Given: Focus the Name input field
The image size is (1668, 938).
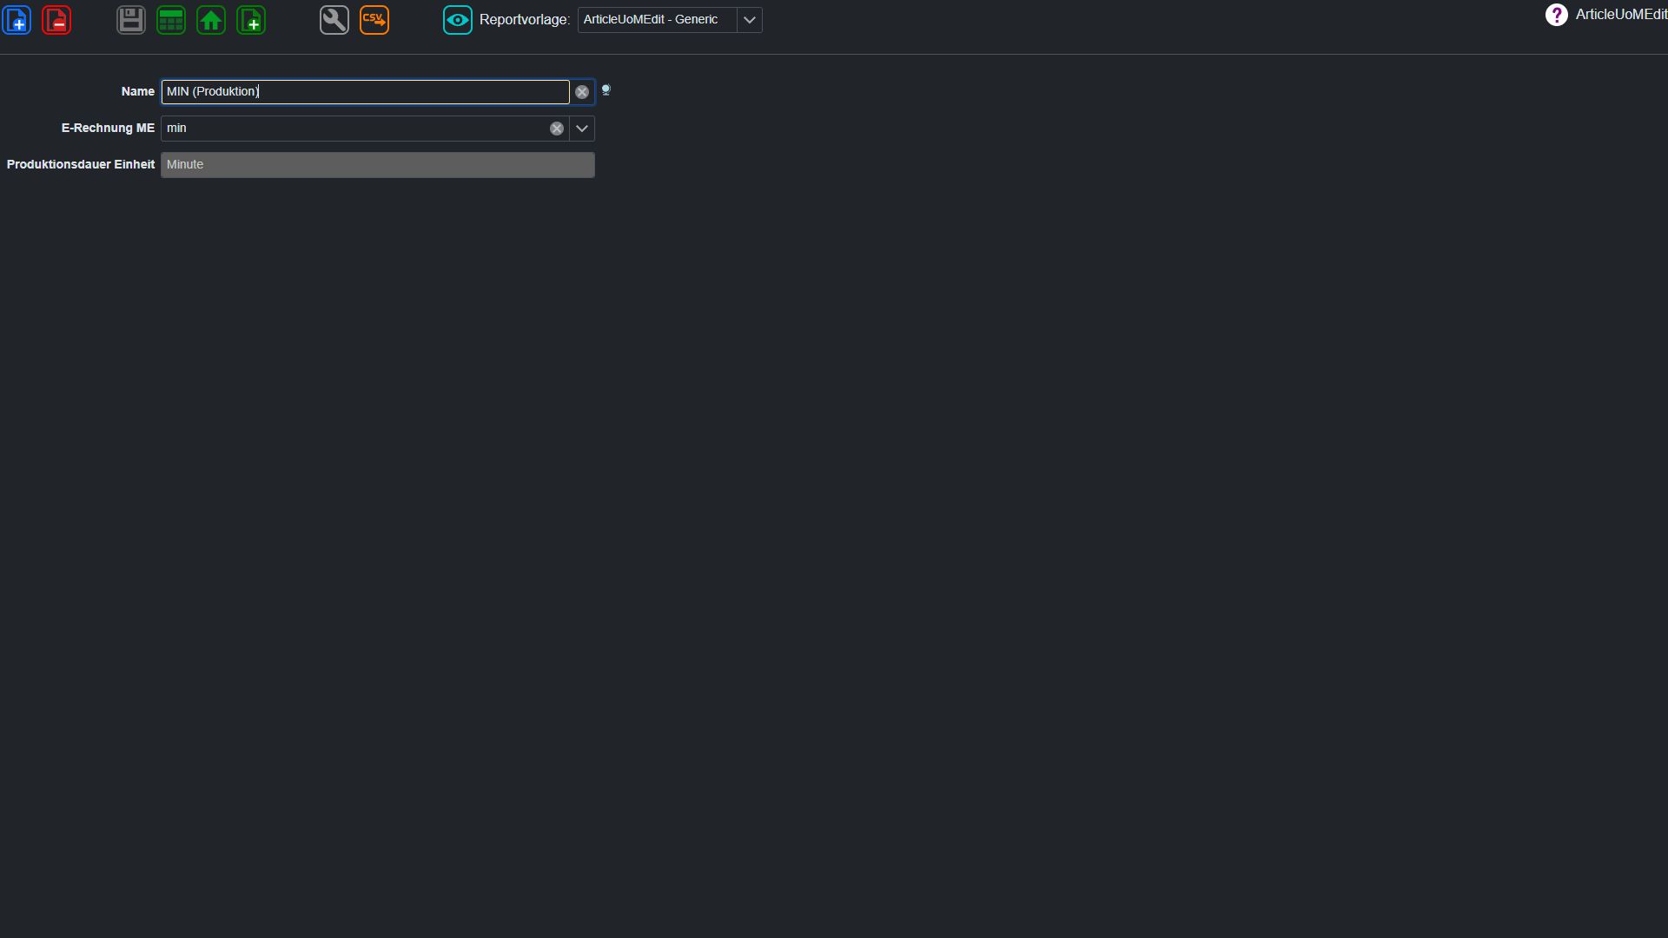Looking at the screenshot, I should click(365, 92).
